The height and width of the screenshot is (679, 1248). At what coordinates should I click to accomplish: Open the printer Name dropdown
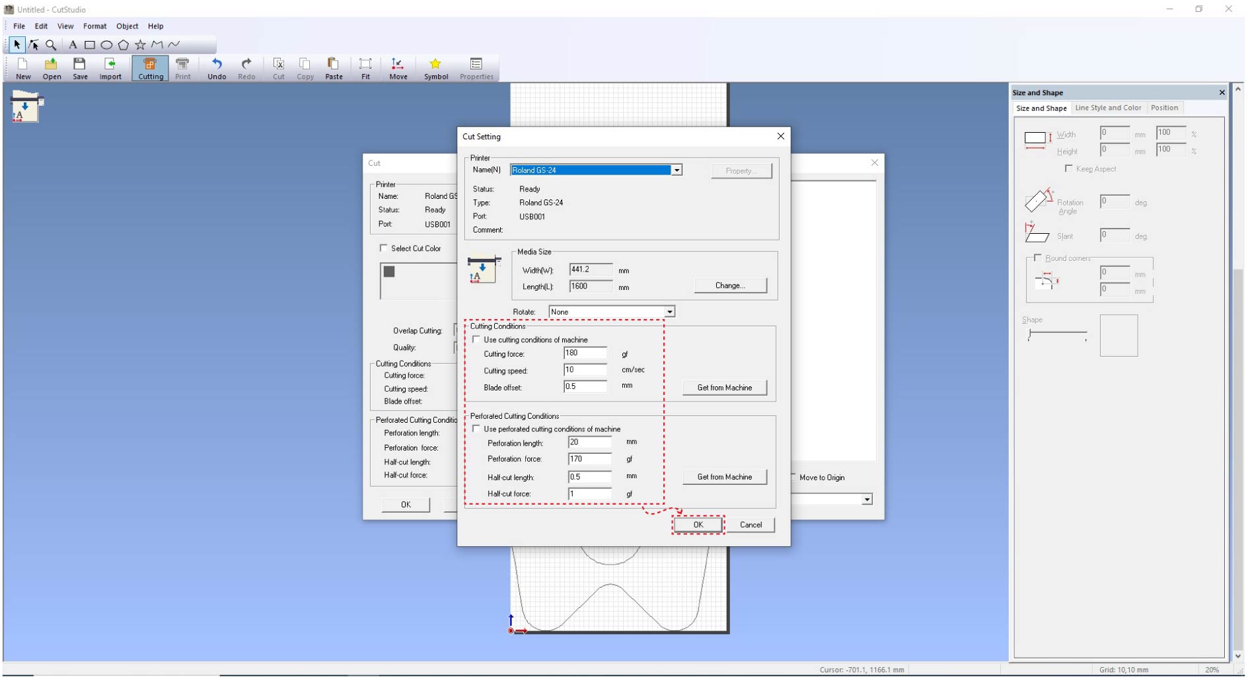point(677,170)
